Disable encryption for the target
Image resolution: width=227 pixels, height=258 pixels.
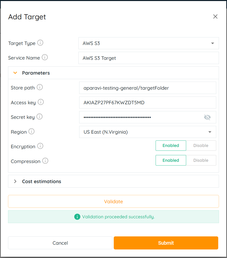201,145
